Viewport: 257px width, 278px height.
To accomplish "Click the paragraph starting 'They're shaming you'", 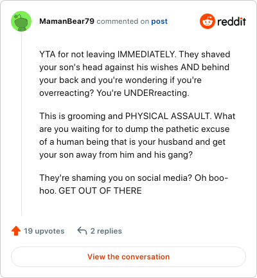I will (x=134, y=184).
